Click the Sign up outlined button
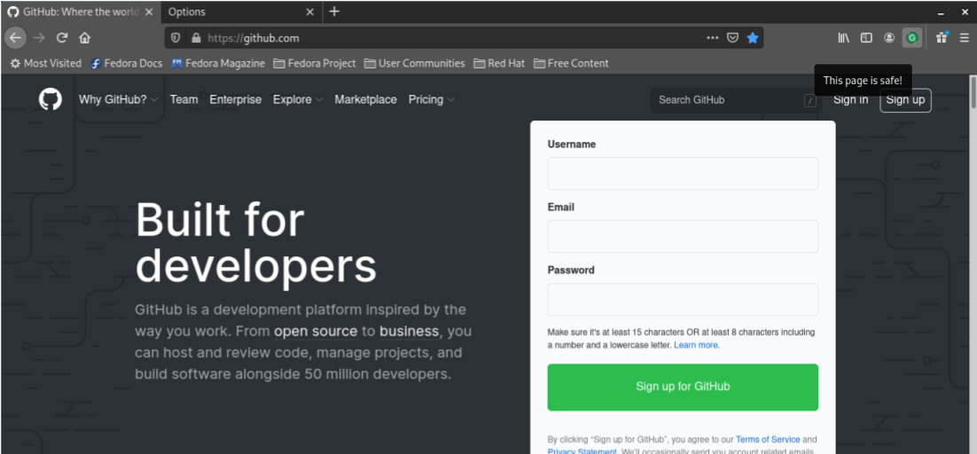Screen dimensions: 977x454 tap(905, 100)
